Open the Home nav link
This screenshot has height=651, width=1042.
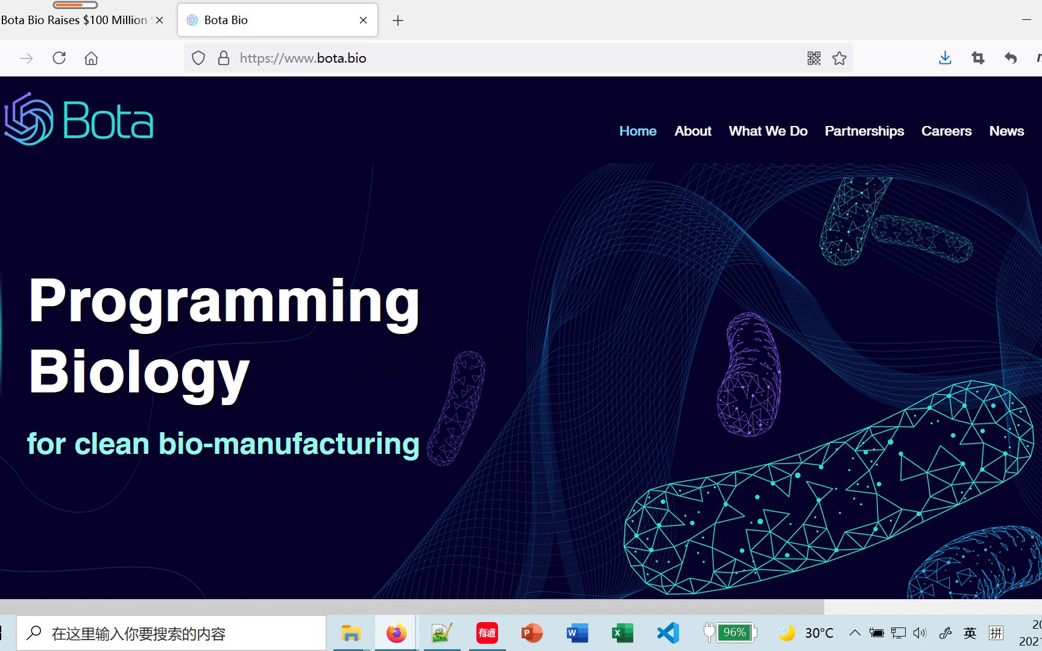point(638,131)
